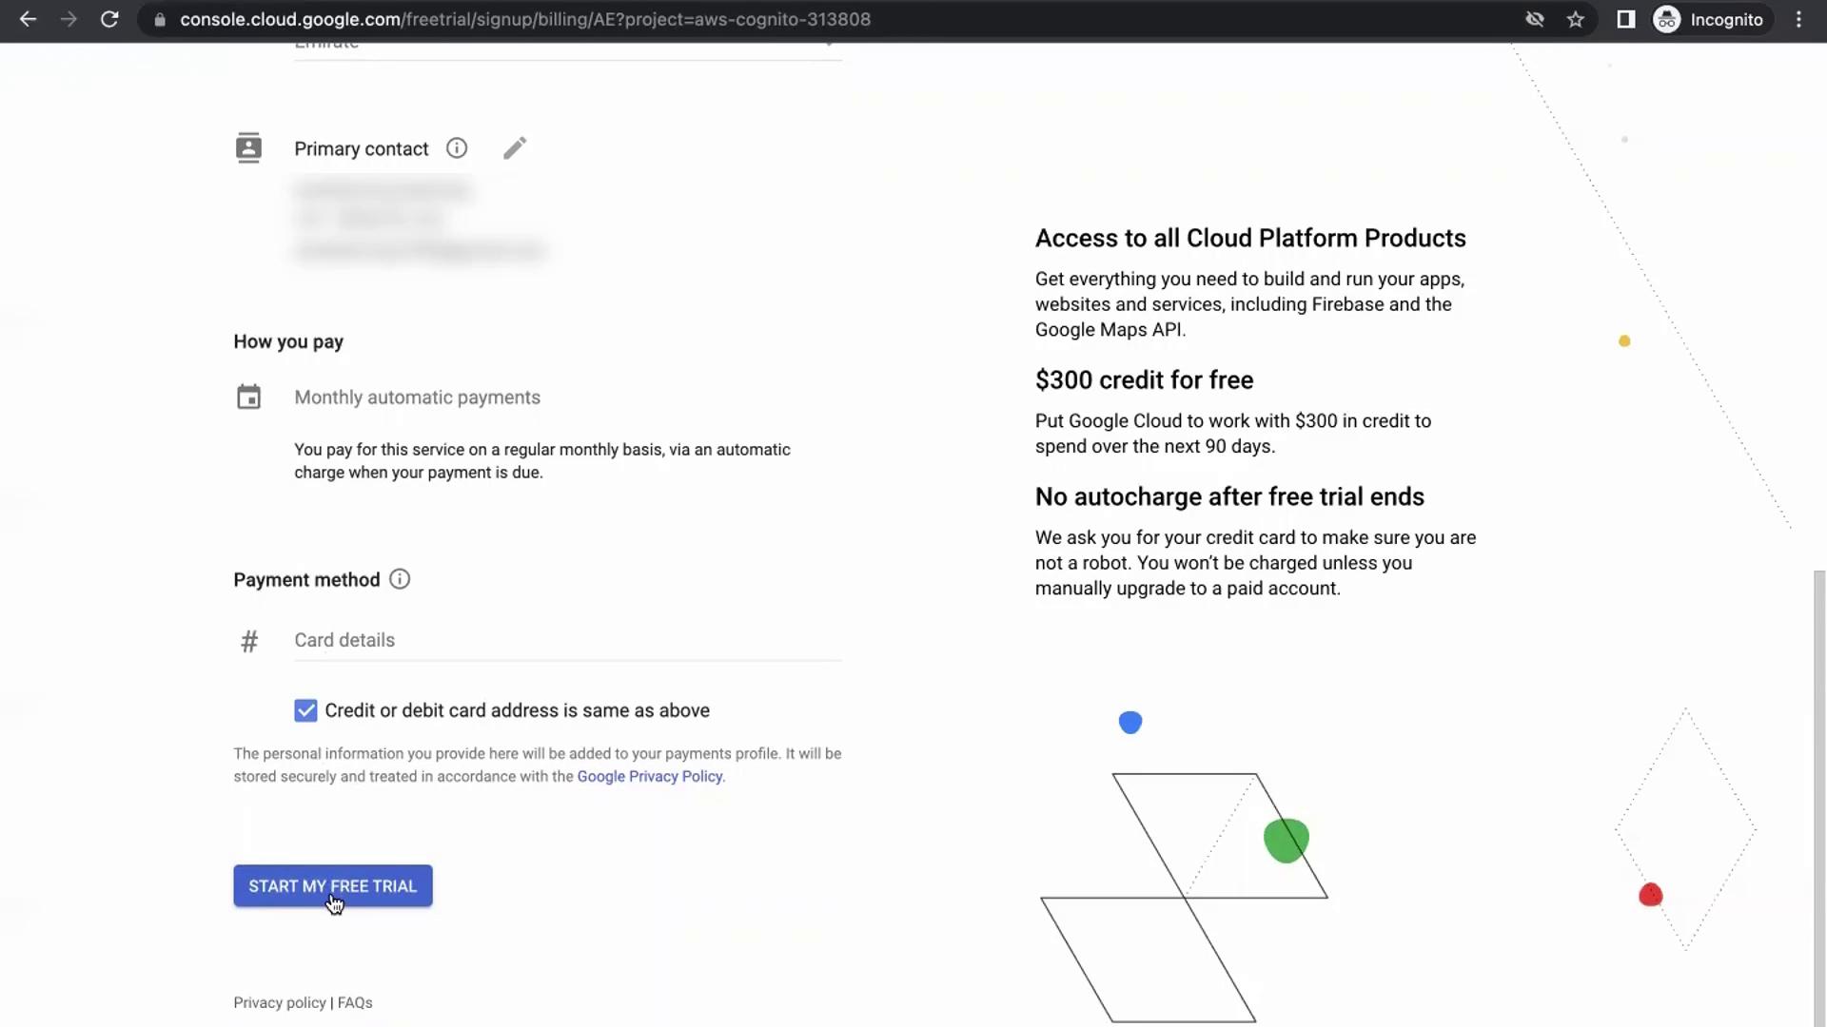
Task: Click the address bar URL
Action: point(524,19)
